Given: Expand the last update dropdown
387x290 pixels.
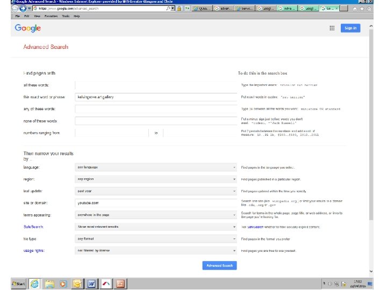Looking at the screenshot, I should pos(156,191).
